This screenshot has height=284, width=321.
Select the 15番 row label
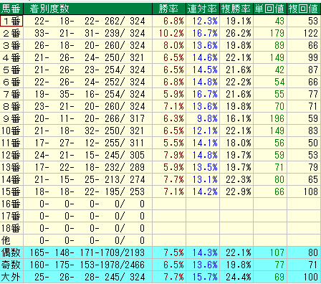click(x=11, y=191)
